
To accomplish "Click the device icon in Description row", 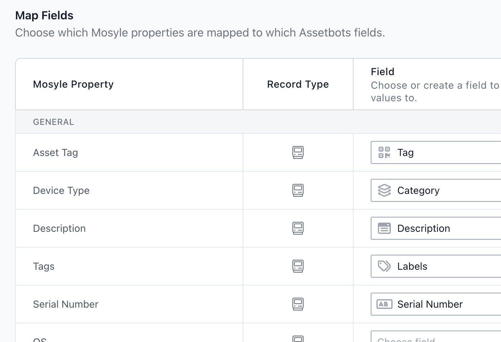I will [298, 228].
